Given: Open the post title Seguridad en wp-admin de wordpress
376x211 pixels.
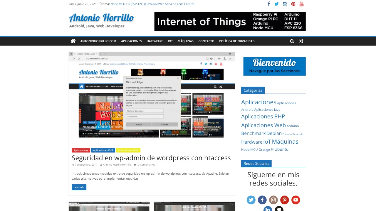Looking at the screenshot, I should tap(151, 158).
